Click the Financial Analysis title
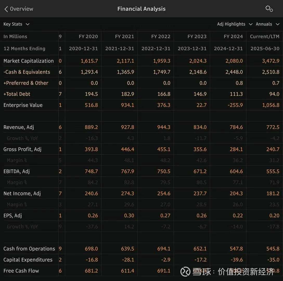Screen dimensions: 283x281 141,9
